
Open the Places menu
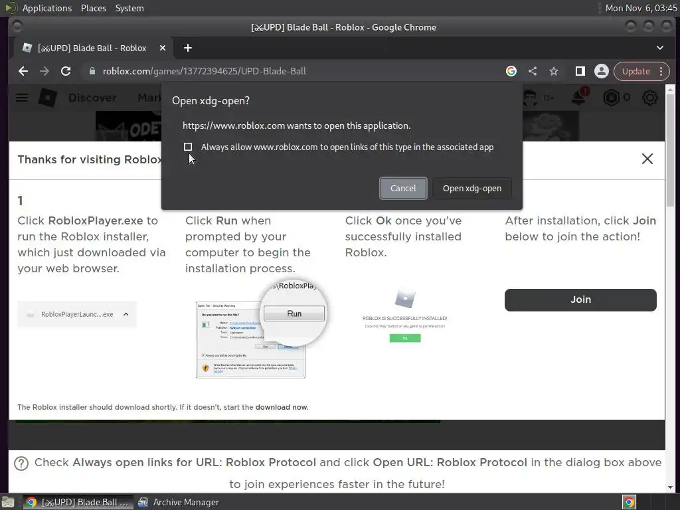click(93, 8)
